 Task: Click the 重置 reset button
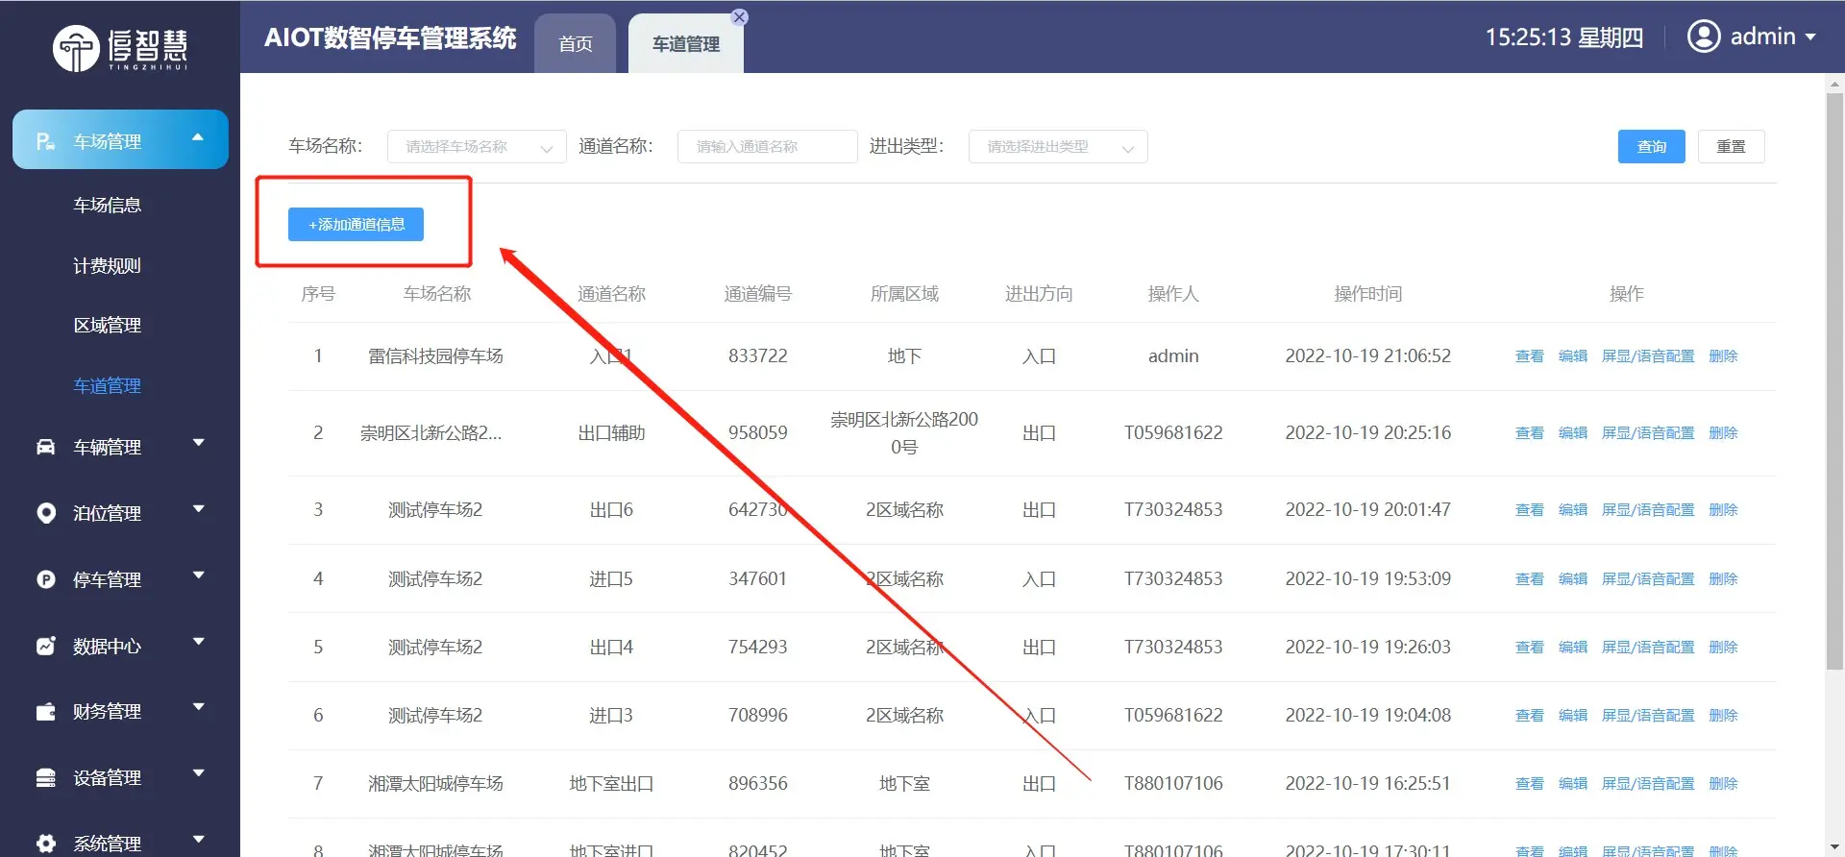(1731, 146)
